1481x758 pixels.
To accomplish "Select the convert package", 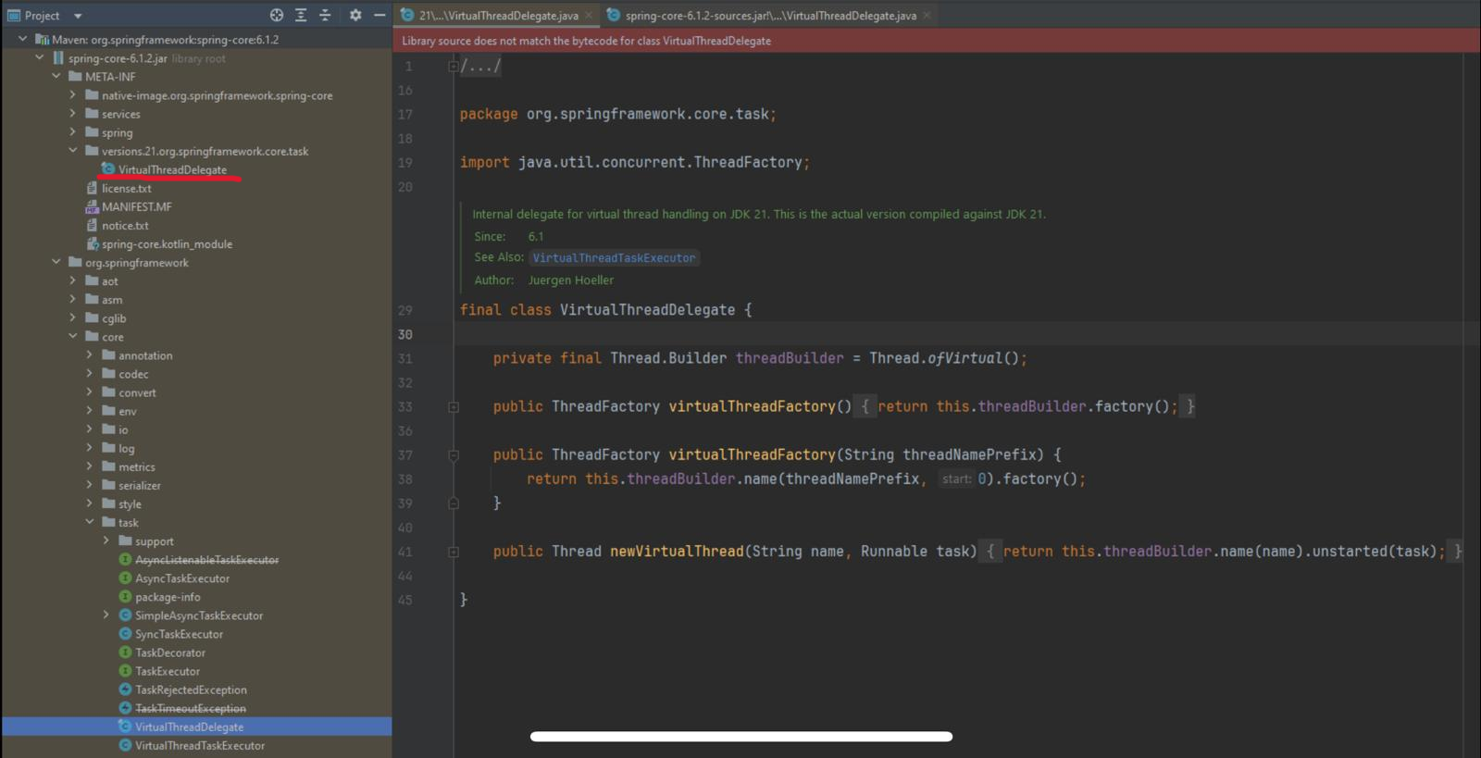I will tap(137, 392).
